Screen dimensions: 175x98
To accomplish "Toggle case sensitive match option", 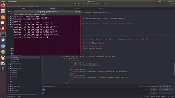I will tap(164, 87).
